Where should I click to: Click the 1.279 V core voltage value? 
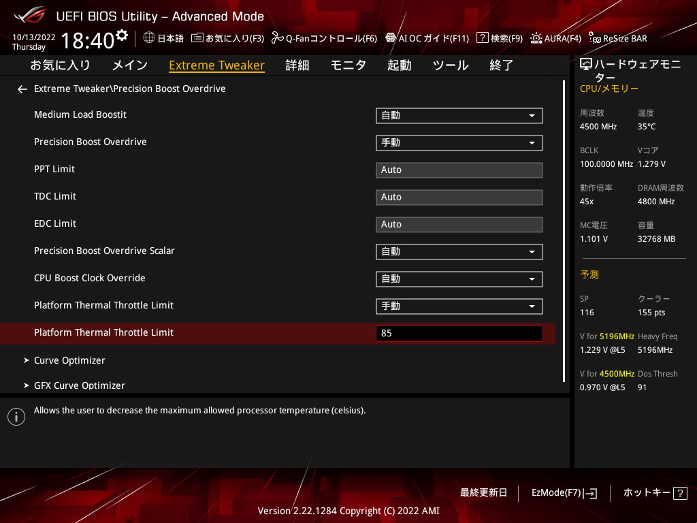(x=651, y=164)
